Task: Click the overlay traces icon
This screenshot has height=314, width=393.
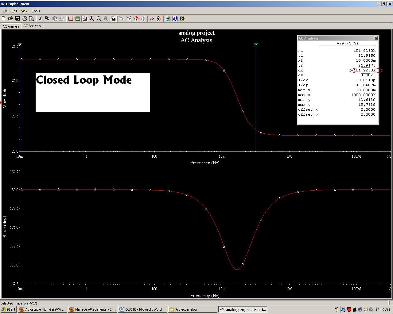Action: [x=152, y=19]
